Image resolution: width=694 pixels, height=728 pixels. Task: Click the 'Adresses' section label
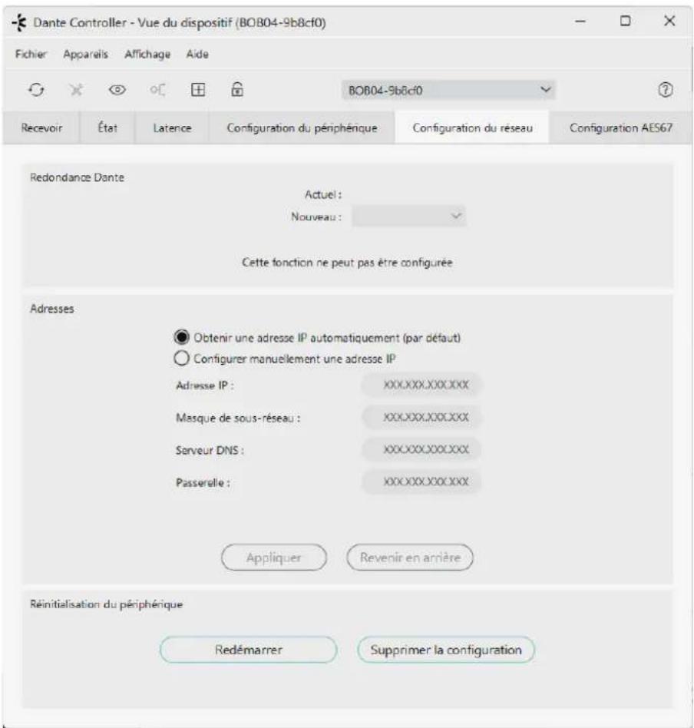pyautogui.click(x=52, y=309)
